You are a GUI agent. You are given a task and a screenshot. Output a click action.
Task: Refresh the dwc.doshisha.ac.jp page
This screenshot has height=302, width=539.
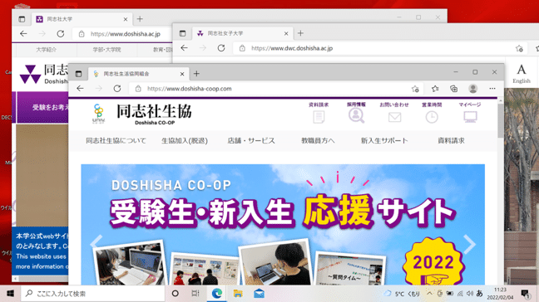point(221,48)
